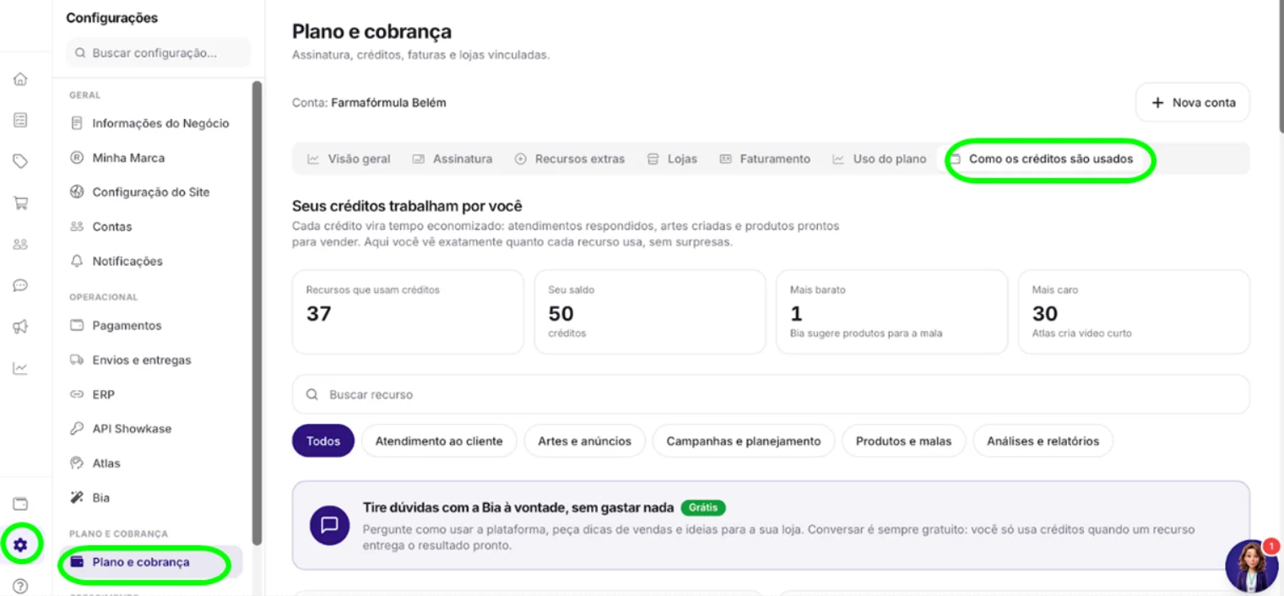
Task: Open the Lojas tab
Action: click(672, 159)
